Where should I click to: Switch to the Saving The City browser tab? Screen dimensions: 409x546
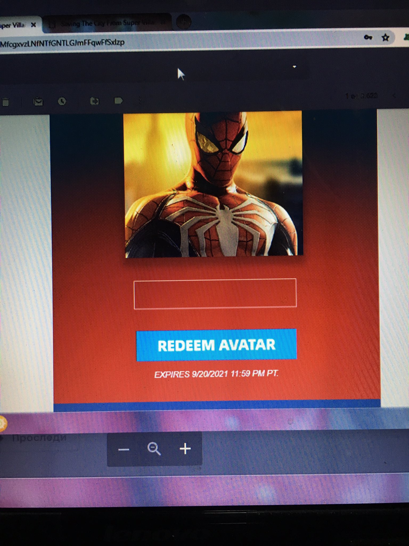(x=107, y=23)
